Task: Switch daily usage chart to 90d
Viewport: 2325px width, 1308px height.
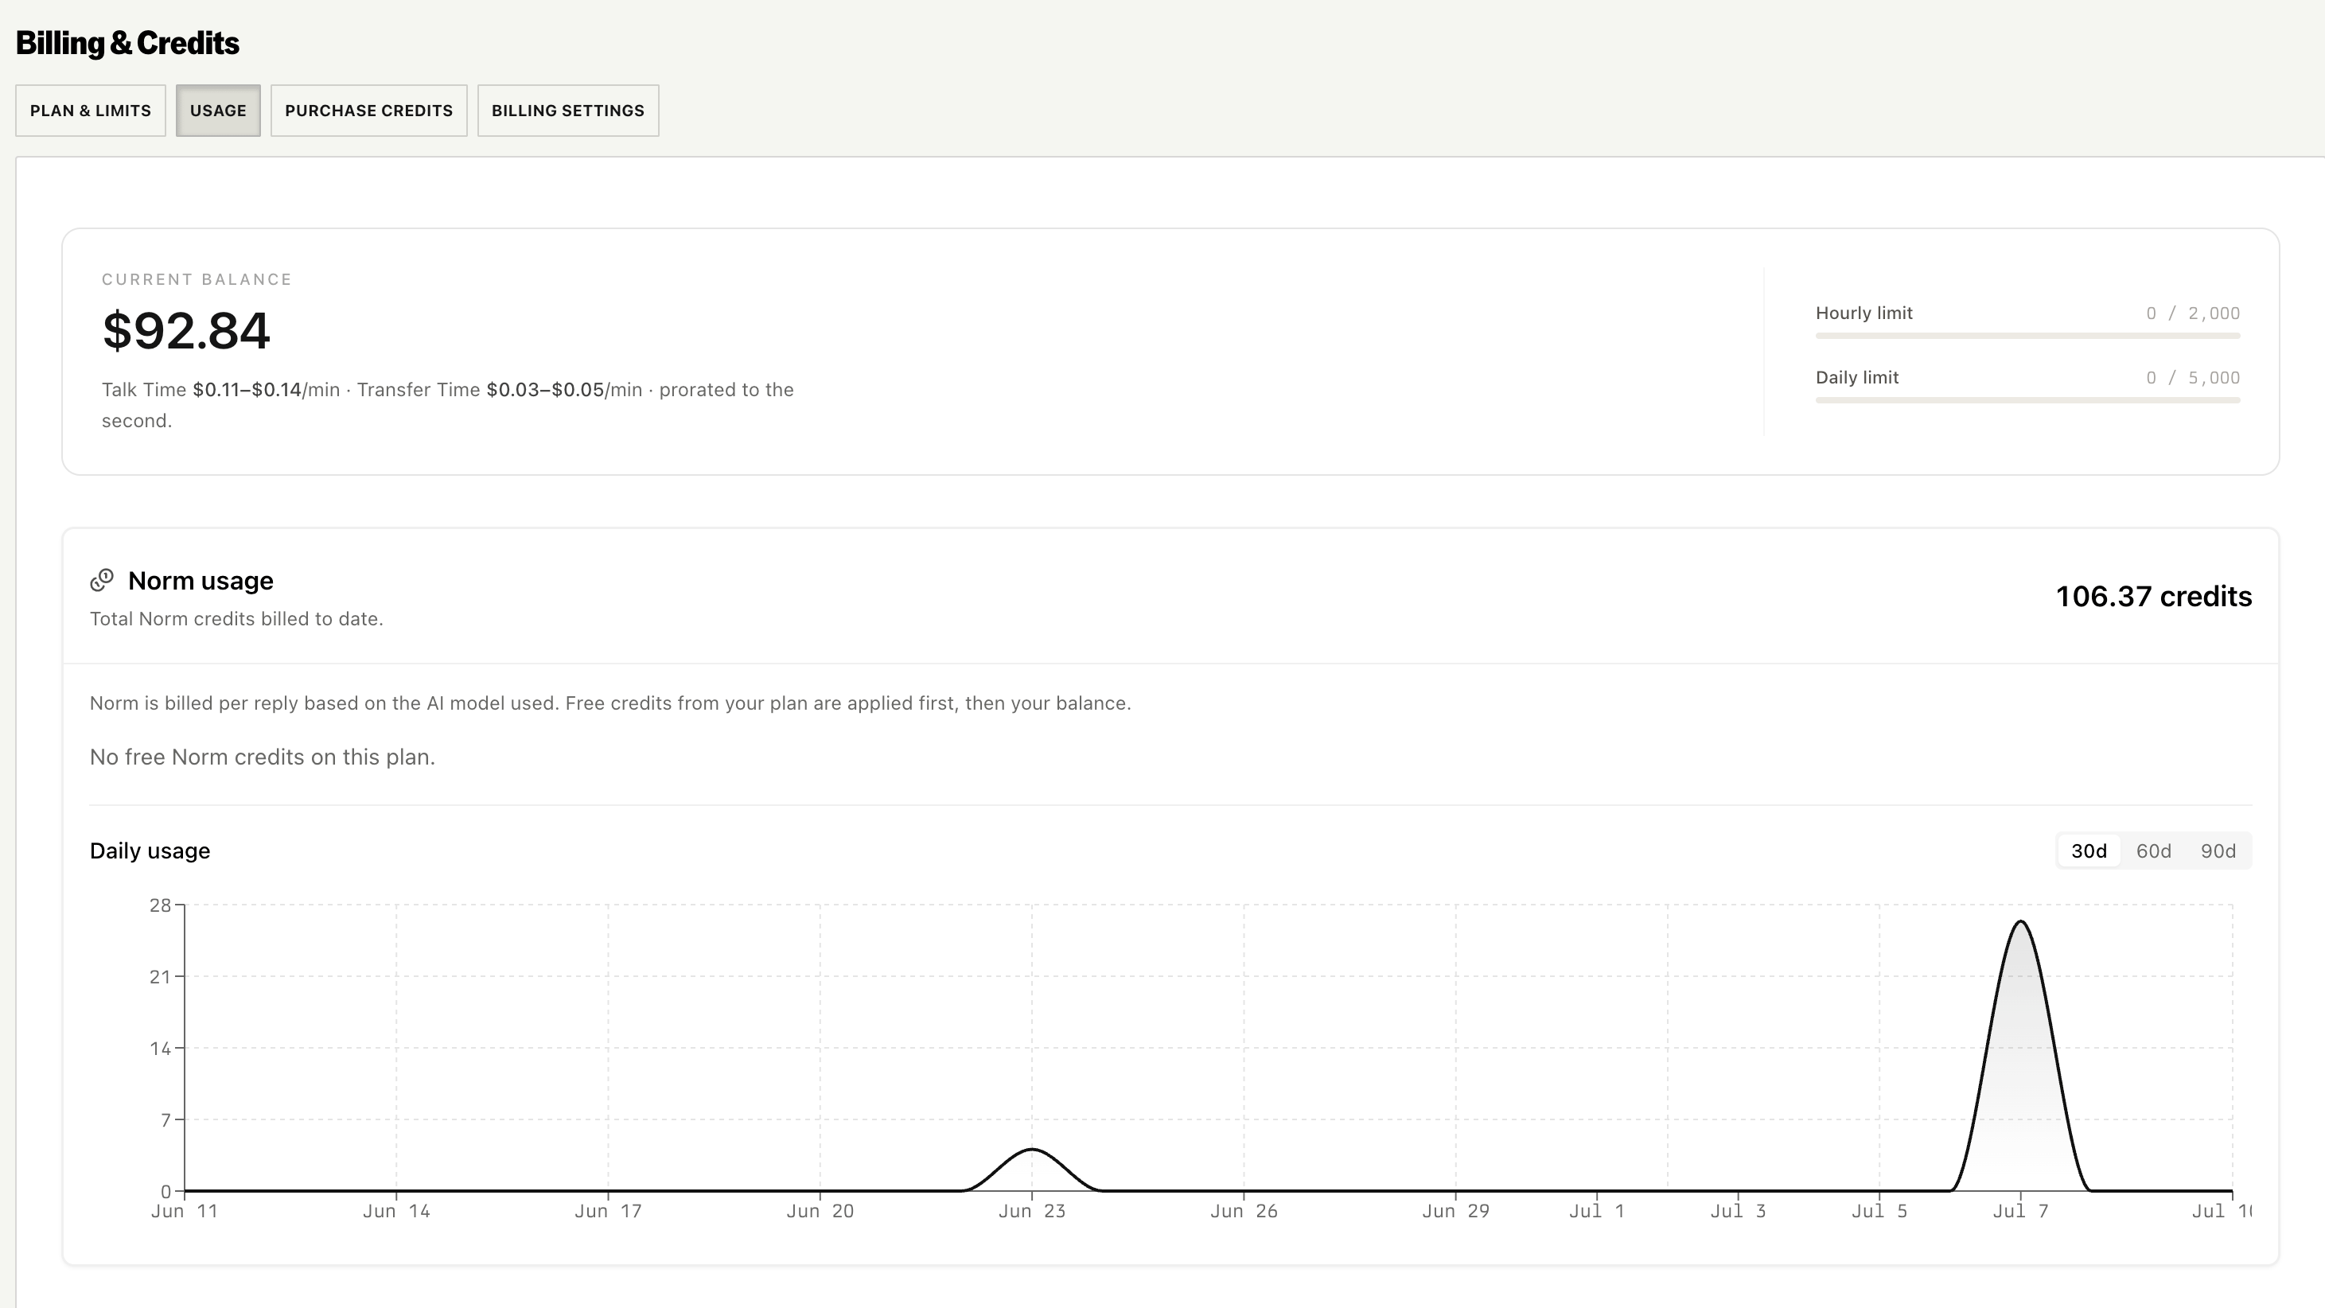Action: 2218,851
